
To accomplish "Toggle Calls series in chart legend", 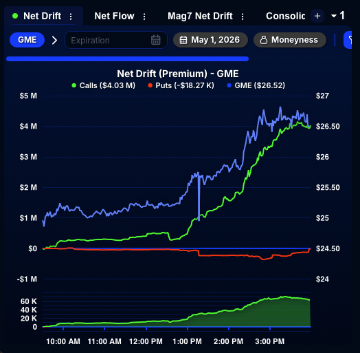I will 104,85.
